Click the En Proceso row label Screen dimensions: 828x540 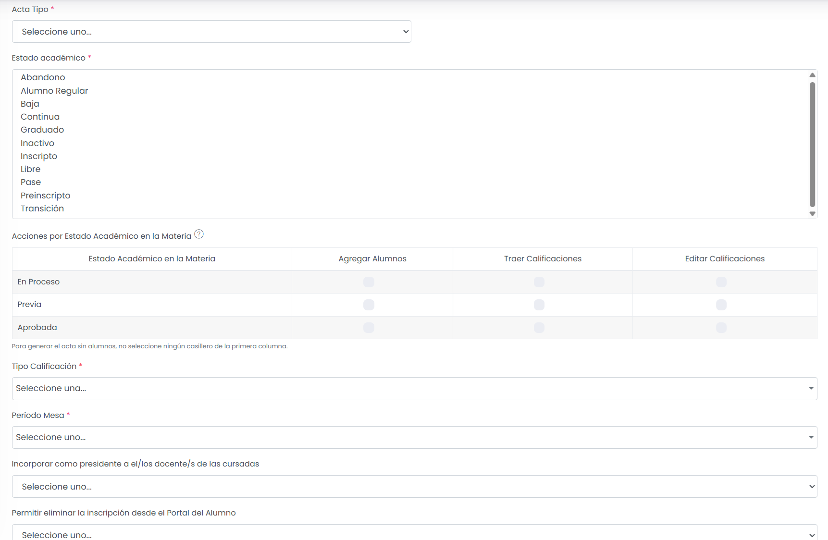click(38, 282)
